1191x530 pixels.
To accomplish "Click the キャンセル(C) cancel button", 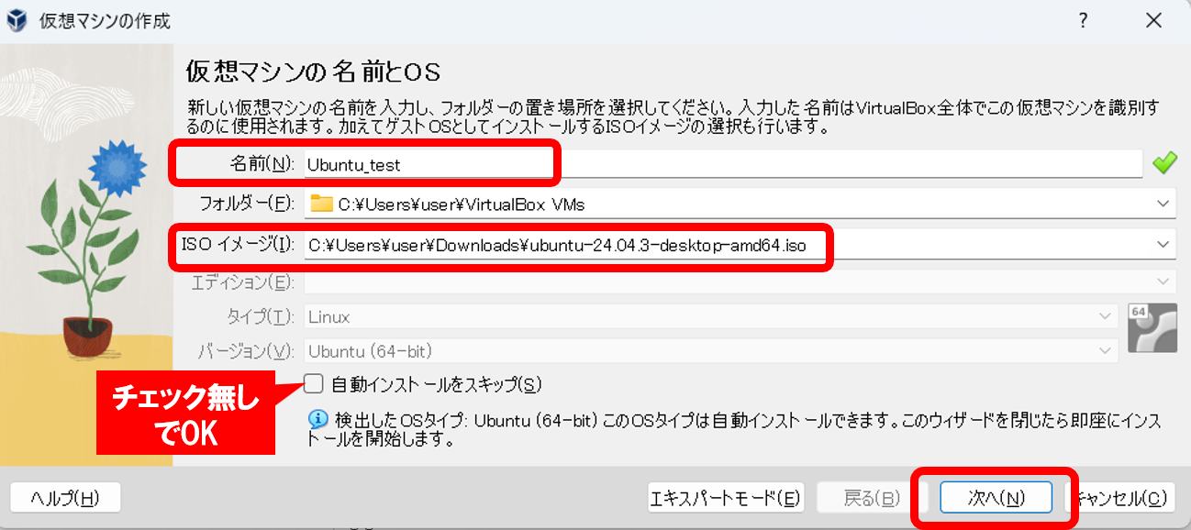I will pyautogui.click(x=1121, y=498).
